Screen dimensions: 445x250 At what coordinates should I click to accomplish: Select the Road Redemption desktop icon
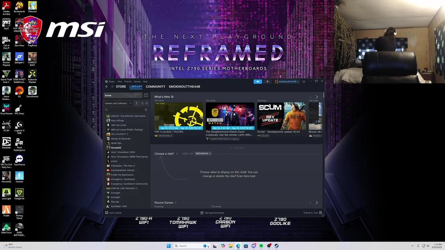[x=19, y=145]
